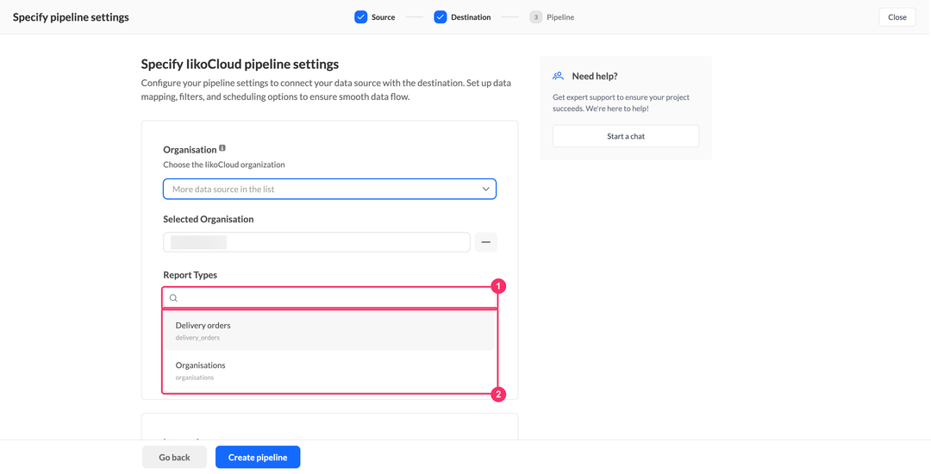Go to the Pipeline step label

560,17
